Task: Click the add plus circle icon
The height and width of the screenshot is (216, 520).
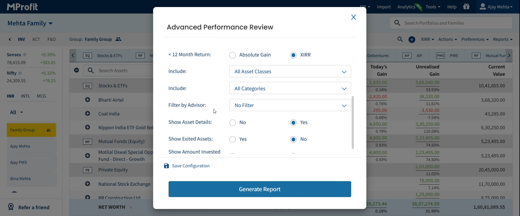Action: pyautogui.click(x=412, y=40)
